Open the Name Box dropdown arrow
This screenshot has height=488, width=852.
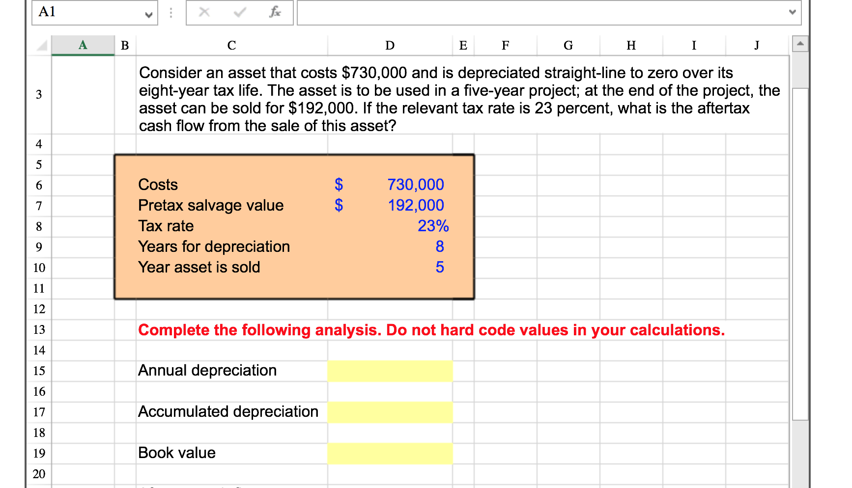pyautogui.click(x=148, y=15)
